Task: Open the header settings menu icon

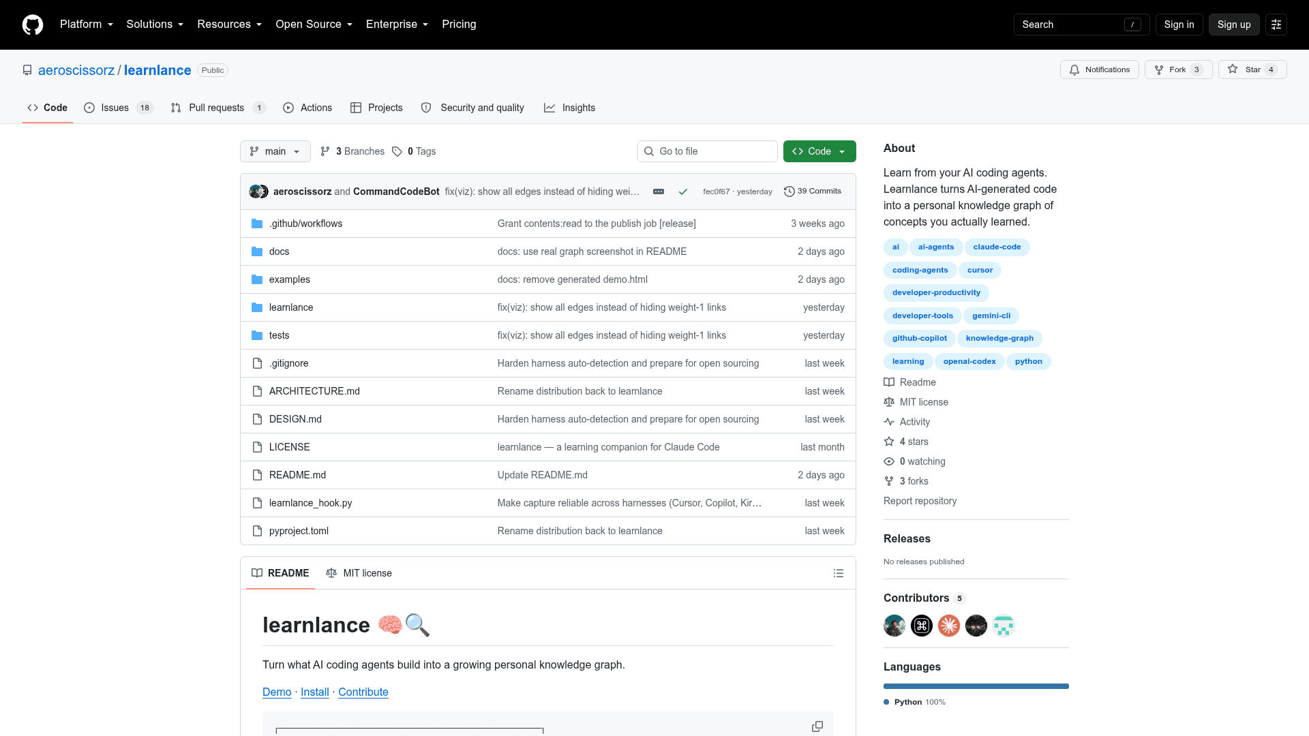Action: [x=1276, y=25]
